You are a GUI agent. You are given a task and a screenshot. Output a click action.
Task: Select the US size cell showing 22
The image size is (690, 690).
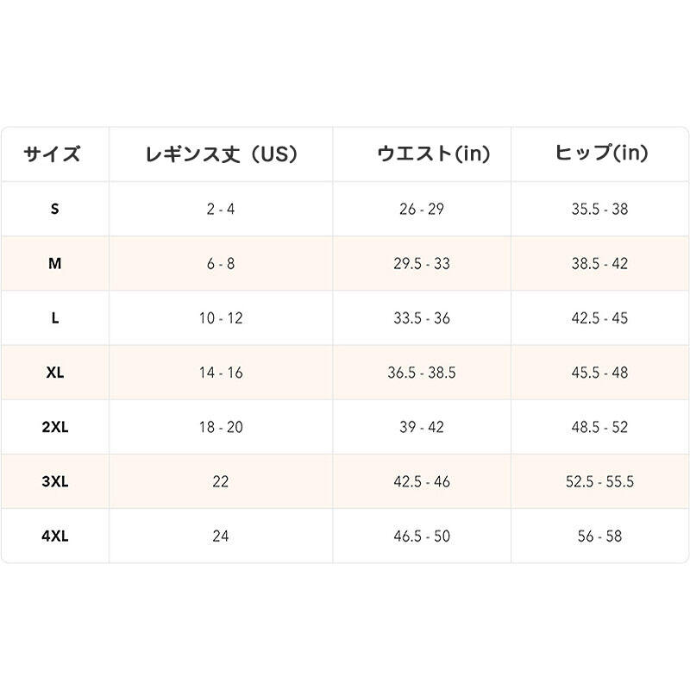(x=221, y=481)
